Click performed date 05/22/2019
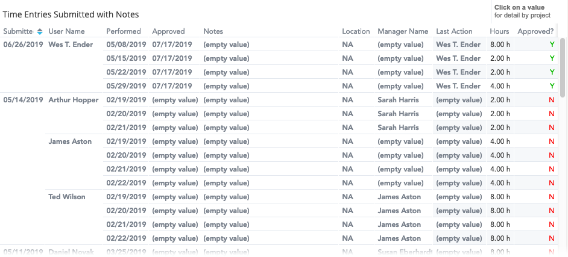This screenshot has width=568, height=257. tap(127, 72)
